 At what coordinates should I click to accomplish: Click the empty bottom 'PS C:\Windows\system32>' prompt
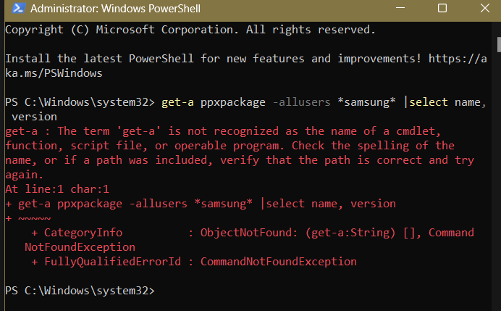[x=80, y=291]
